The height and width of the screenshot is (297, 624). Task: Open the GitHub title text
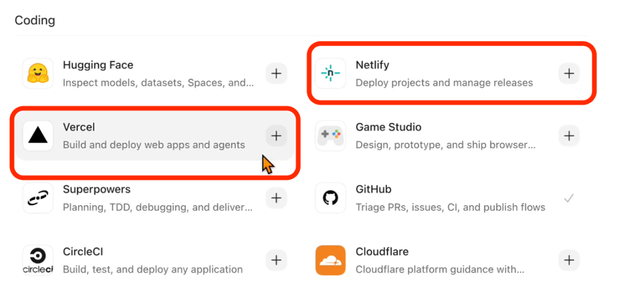coord(374,189)
